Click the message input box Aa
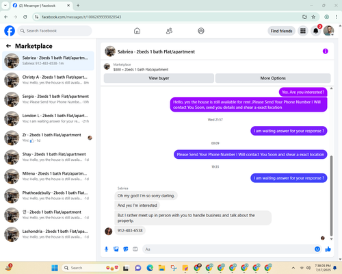Screen dimensions: 342x274 point(228,249)
